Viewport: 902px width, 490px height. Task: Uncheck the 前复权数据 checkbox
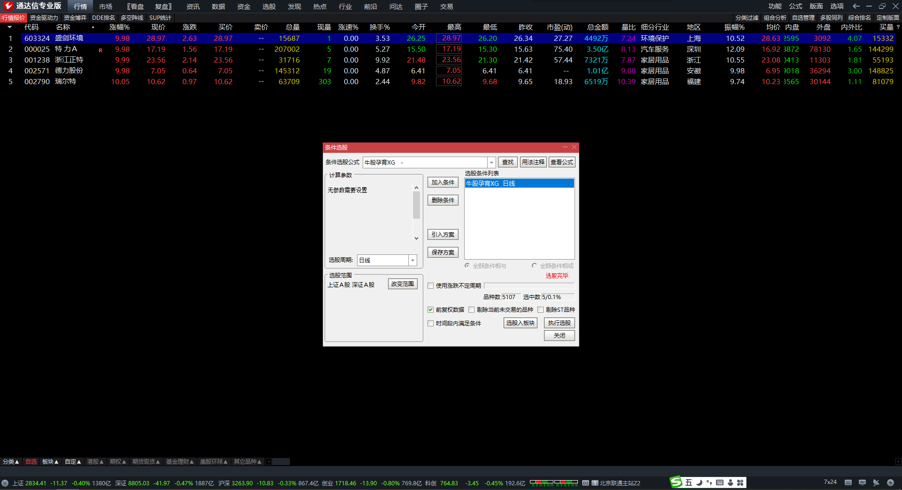pos(430,310)
